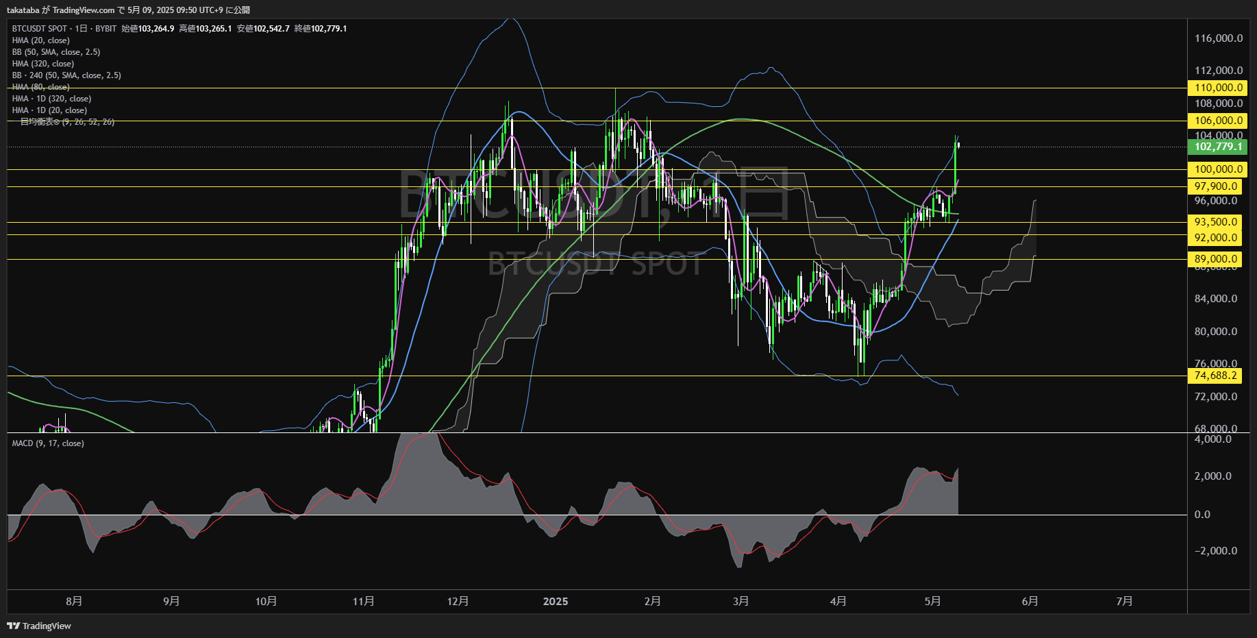Click the 8月 label on the time axis
The width and height of the screenshot is (1257, 638).
click(74, 601)
